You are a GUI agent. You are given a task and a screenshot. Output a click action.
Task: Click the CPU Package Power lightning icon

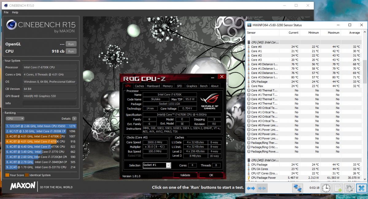249,178
